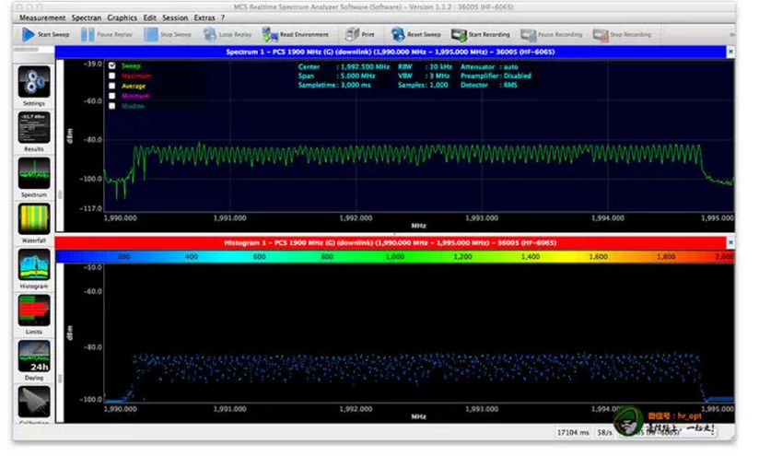Open the Settings panel icon
The width and height of the screenshot is (759, 456).
(x=34, y=82)
